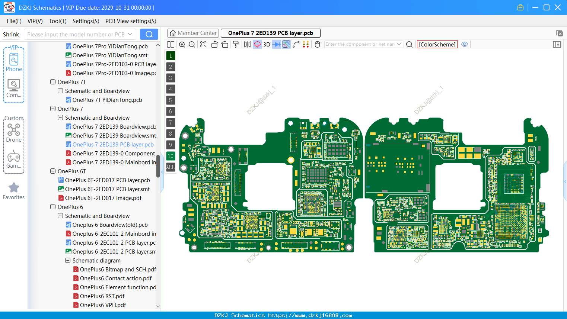Select the trace curve tool
This screenshot has width=567, height=319.
pos(296,44)
